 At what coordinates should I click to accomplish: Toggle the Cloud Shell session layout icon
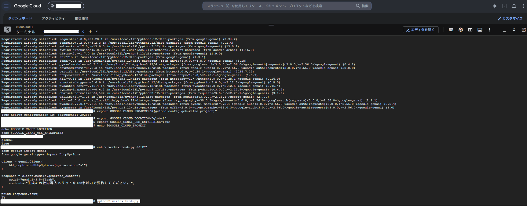click(480, 30)
